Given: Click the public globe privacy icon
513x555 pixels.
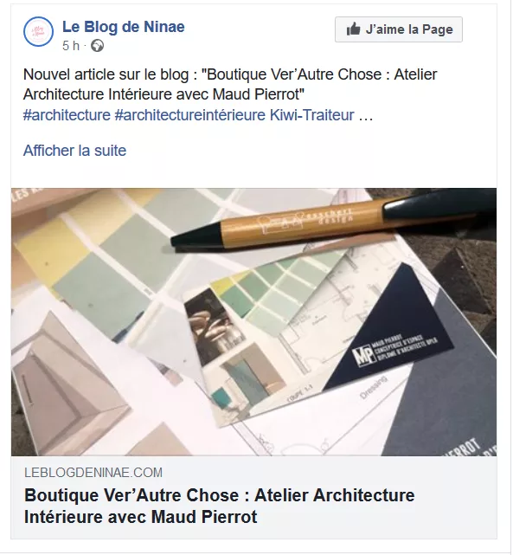Looking at the screenshot, I should (x=97, y=46).
